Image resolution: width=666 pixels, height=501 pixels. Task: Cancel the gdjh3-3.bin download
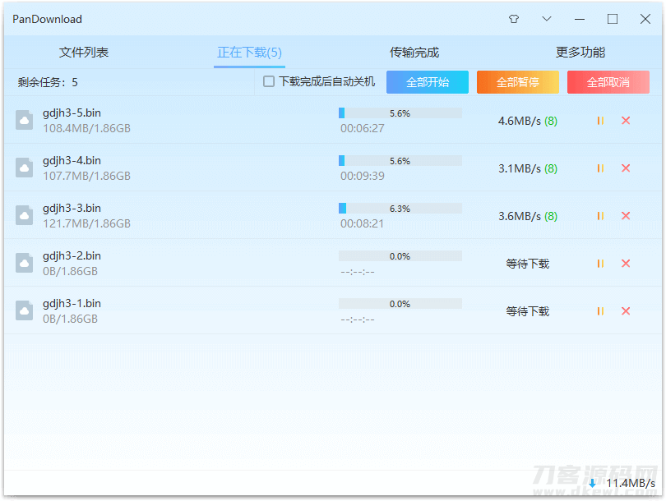point(625,216)
